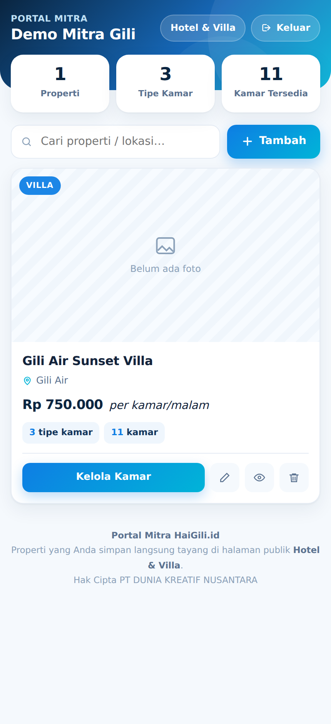The height and width of the screenshot is (724, 331).
Task: Focus the Cari properti search field
Action: pyautogui.click(x=115, y=142)
